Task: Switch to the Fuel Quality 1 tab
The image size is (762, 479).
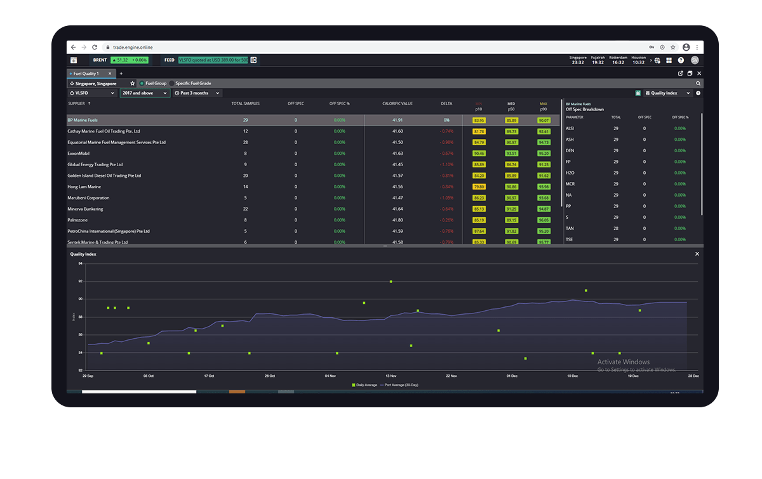Action: (x=88, y=74)
